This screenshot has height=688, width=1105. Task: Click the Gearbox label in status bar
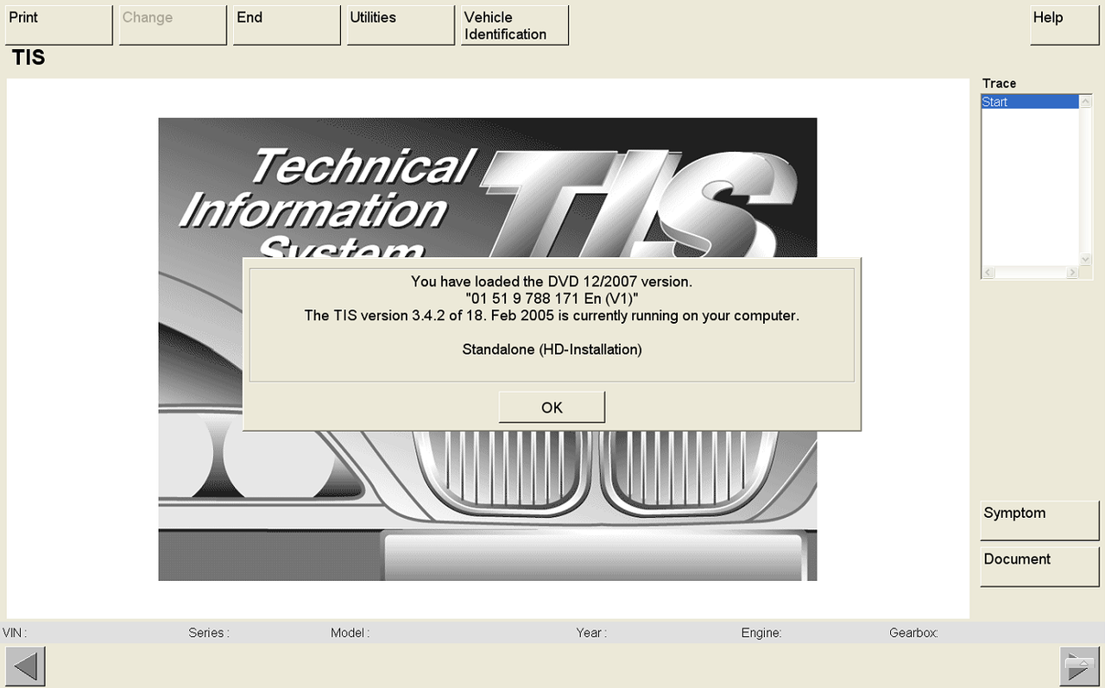[x=913, y=633]
